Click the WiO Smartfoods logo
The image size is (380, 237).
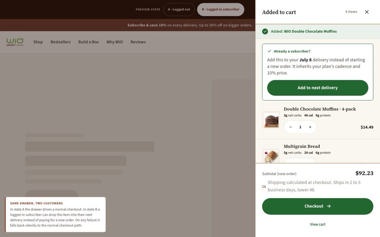point(15,42)
